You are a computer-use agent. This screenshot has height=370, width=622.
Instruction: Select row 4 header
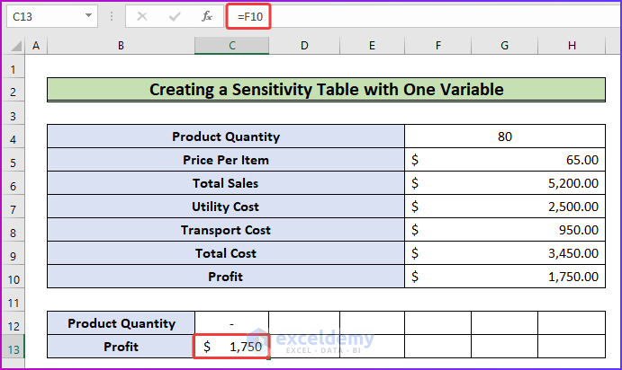(x=14, y=137)
